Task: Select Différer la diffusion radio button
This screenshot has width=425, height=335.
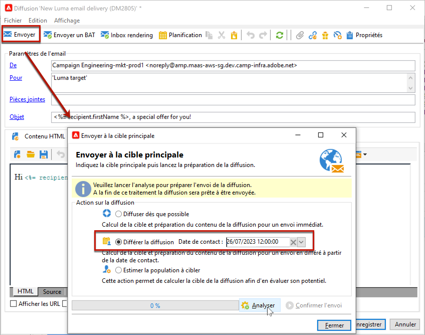Action: 118,242
